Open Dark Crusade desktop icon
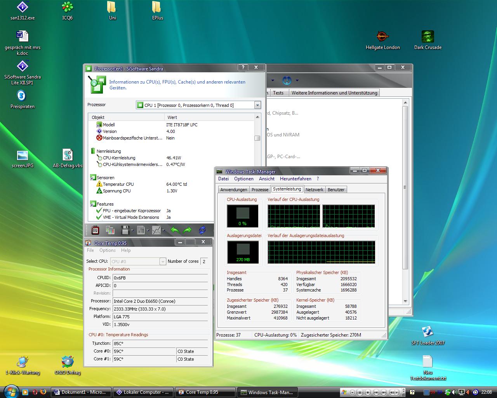The image size is (497, 398). pos(427,40)
